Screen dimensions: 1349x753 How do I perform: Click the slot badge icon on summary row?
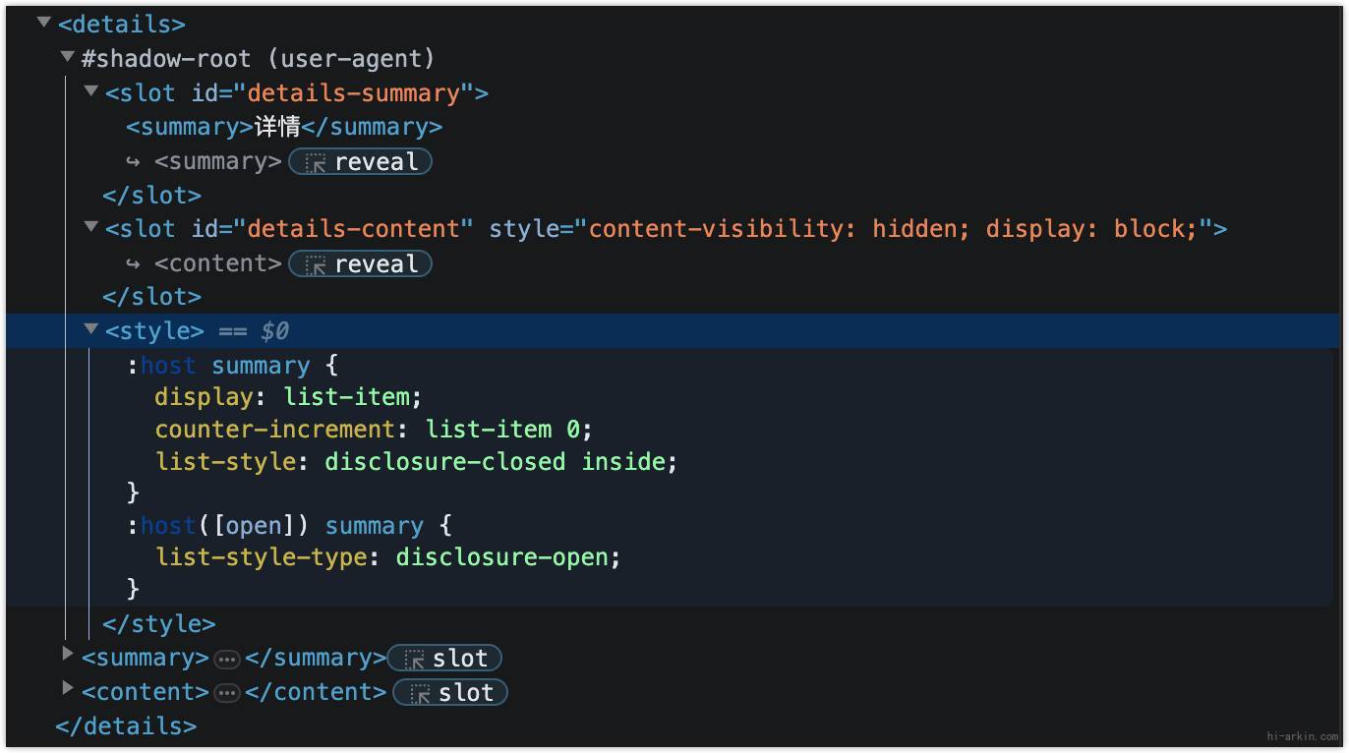point(415,659)
